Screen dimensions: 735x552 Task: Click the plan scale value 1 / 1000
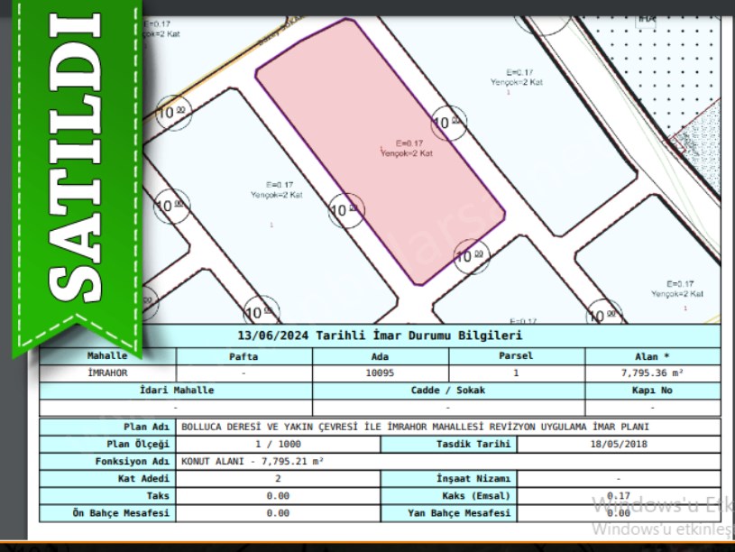pos(278,444)
